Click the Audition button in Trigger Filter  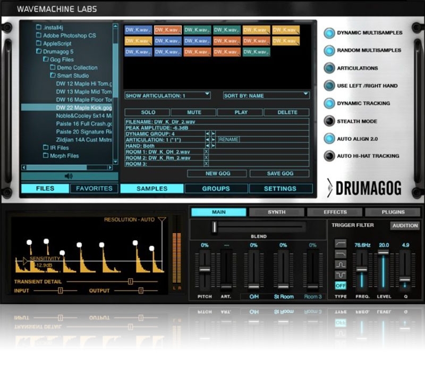405,225
